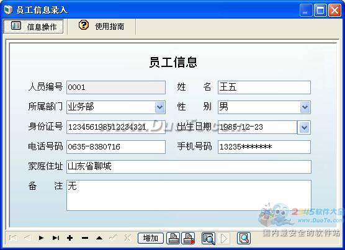Go to next record arrow
This screenshot has width=345, height=250.
(41, 238)
